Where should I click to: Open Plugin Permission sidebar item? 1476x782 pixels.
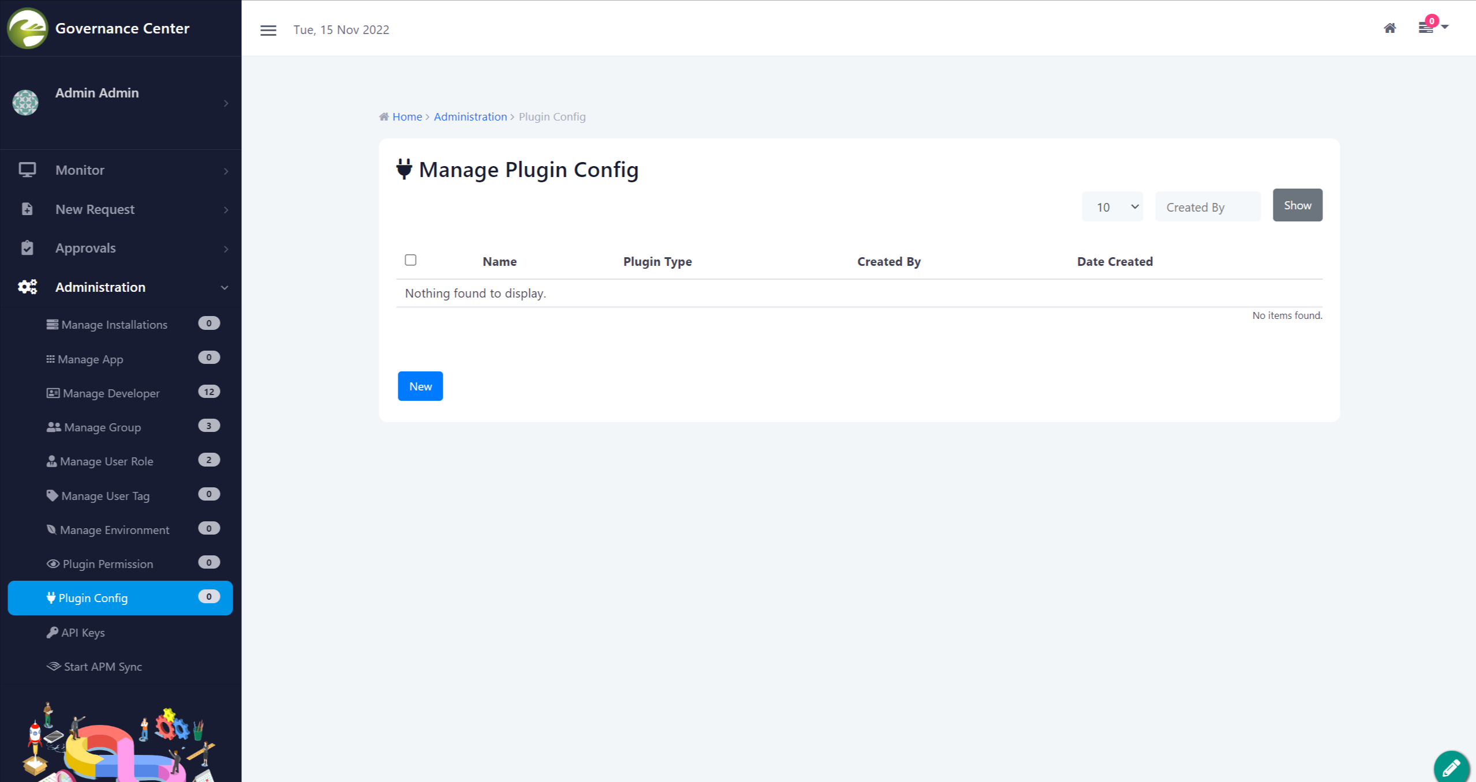[x=107, y=564]
